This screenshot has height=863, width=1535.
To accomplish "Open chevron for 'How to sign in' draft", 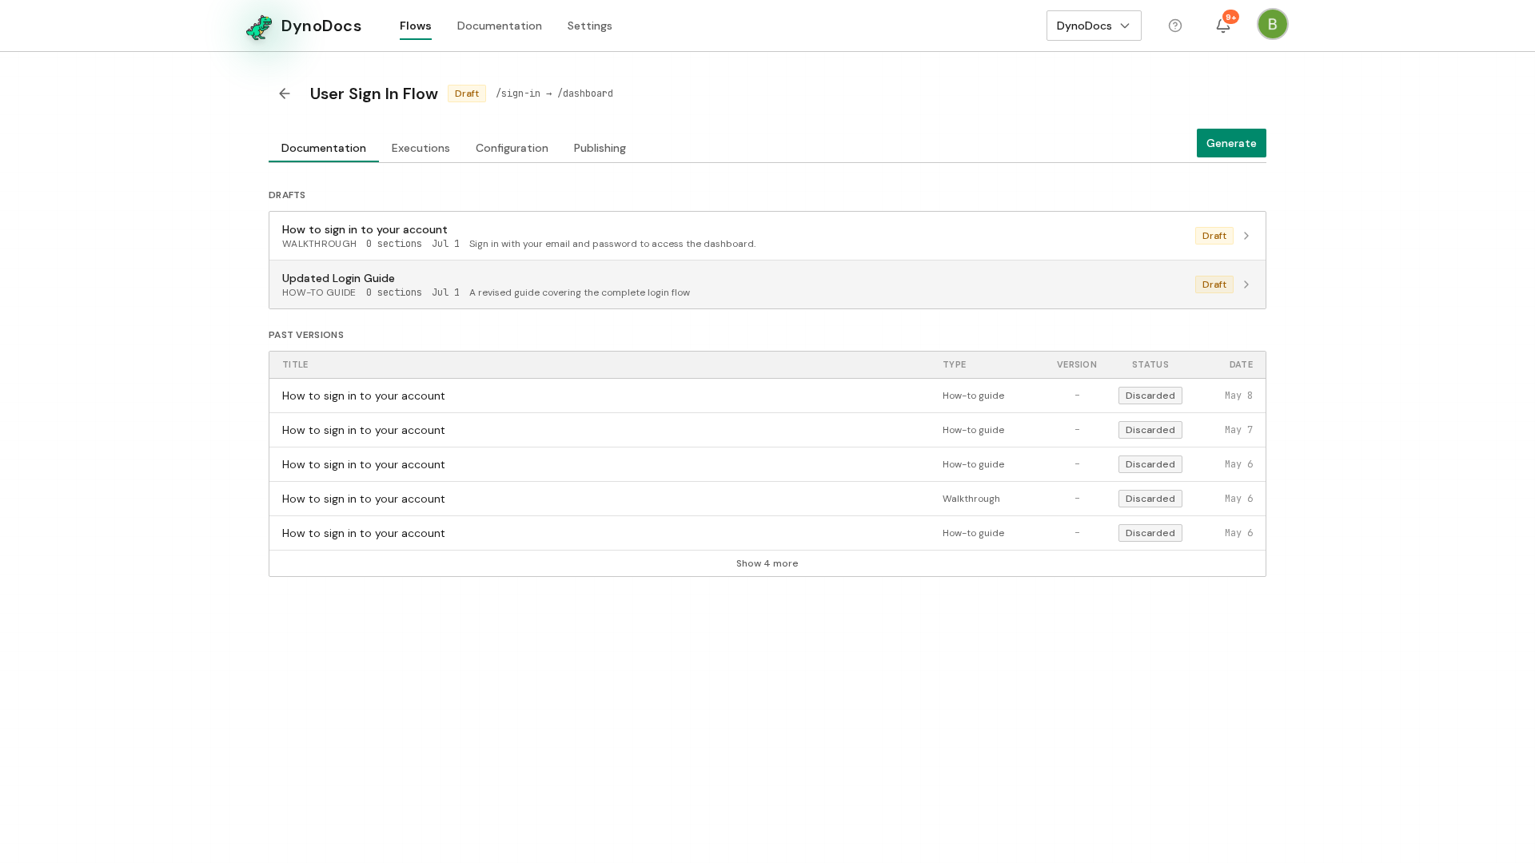I will [1246, 236].
